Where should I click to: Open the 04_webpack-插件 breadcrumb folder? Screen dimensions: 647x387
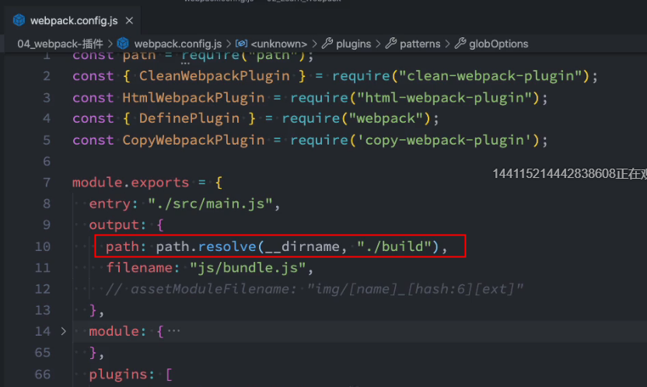pos(60,44)
